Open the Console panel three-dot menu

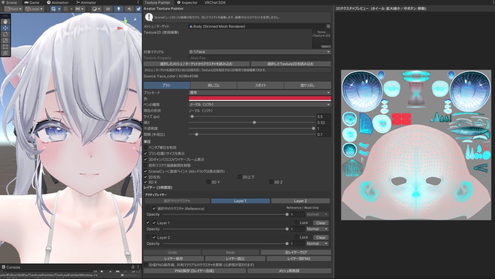[x=138, y=267]
